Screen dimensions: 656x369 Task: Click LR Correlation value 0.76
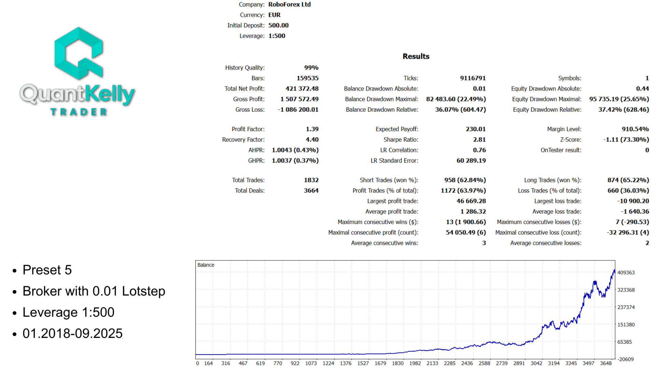point(479,150)
